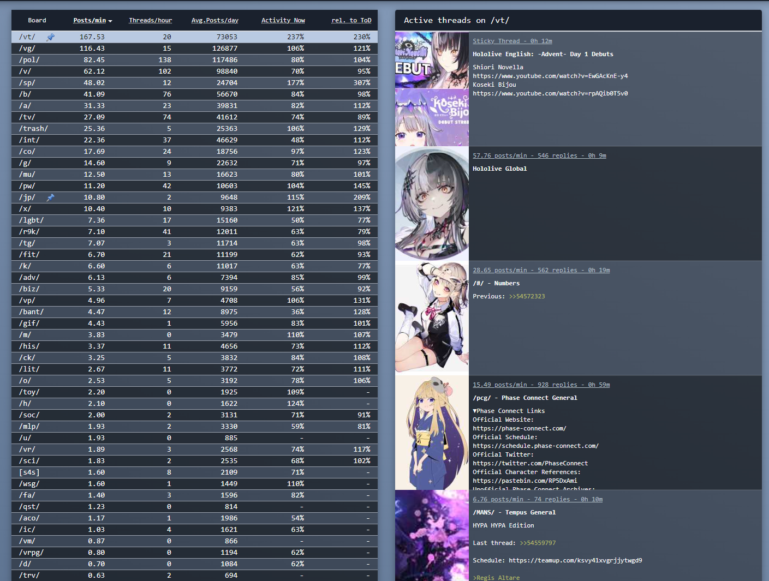This screenshot has width=769, height=581.
Task: Select the /r9k/ board row
Action: click(x=194, y=232)
